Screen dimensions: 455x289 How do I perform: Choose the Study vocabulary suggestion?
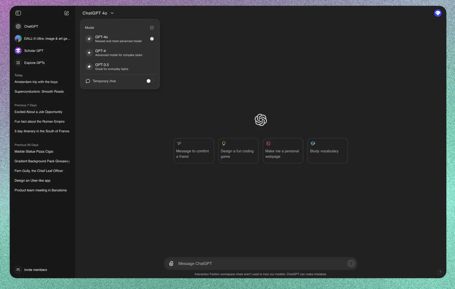pos(327,151)
